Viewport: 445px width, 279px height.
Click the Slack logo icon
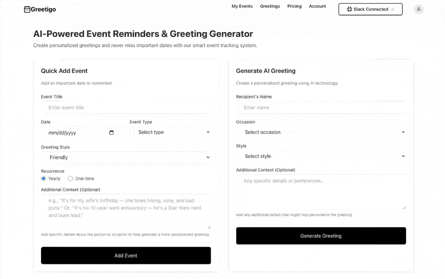coord(349,9)
